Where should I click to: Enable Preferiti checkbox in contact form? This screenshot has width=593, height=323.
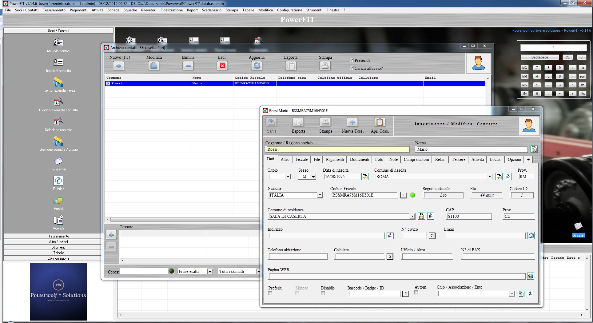270,293
